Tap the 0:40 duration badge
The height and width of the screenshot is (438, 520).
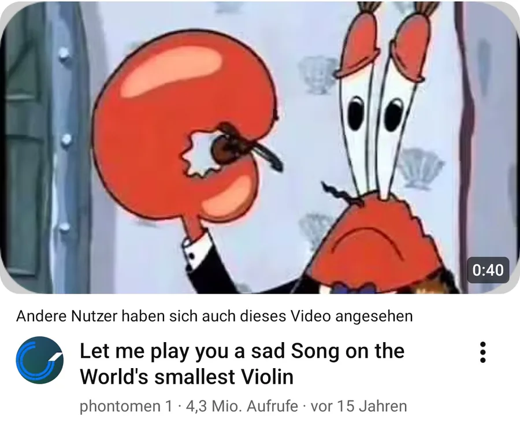click(488, 270)
